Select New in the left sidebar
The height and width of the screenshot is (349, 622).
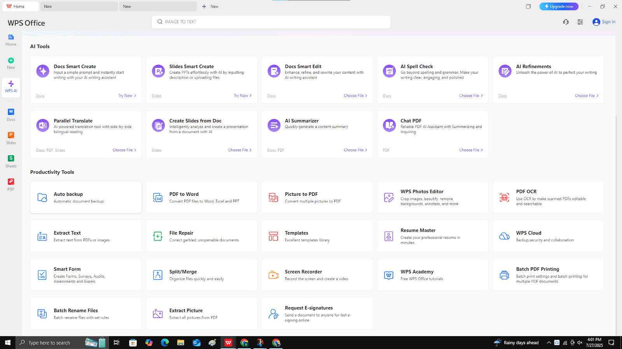(x=11, y=63)
